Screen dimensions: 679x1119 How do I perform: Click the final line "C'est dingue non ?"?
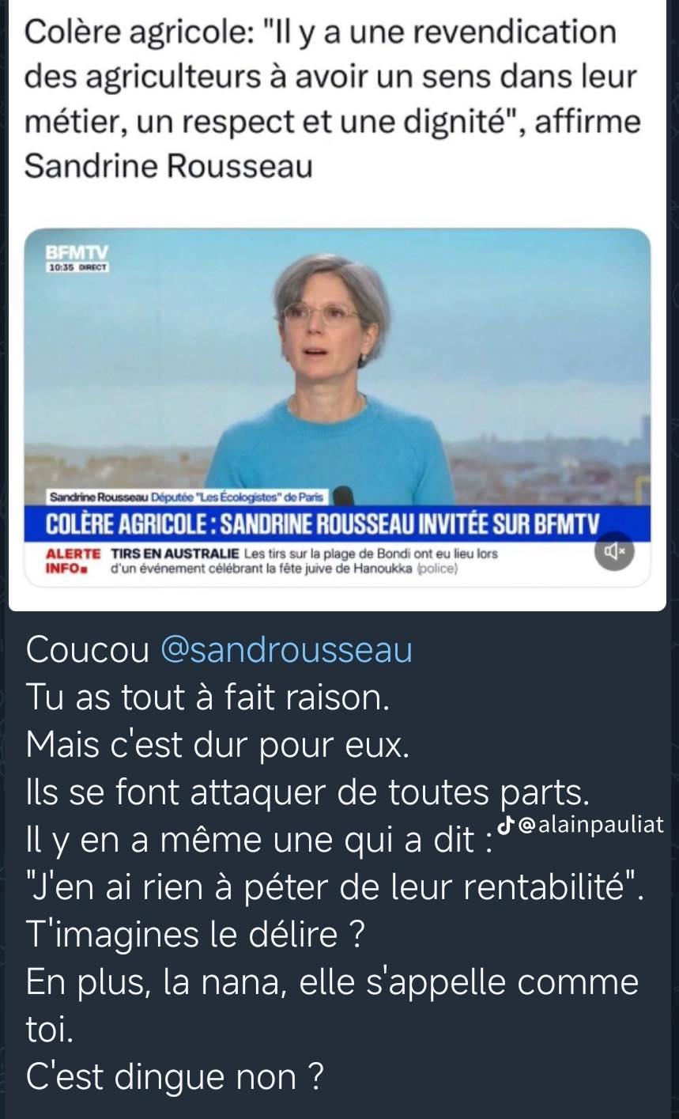pyautogui.click(x=175, y=1077)
